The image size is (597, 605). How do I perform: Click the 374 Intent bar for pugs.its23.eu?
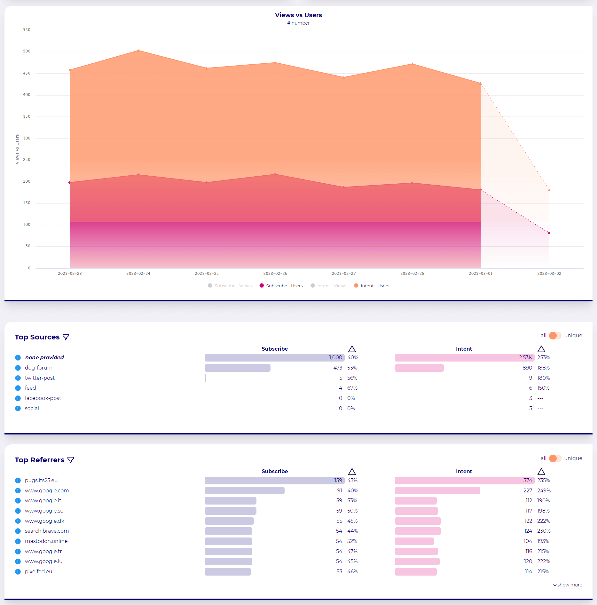point(465,481)
